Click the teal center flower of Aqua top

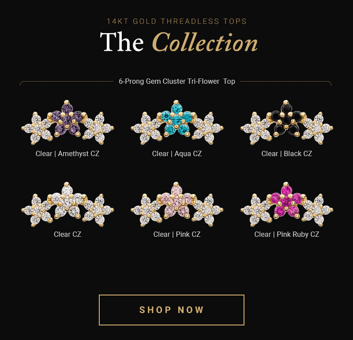pos(176,120)
